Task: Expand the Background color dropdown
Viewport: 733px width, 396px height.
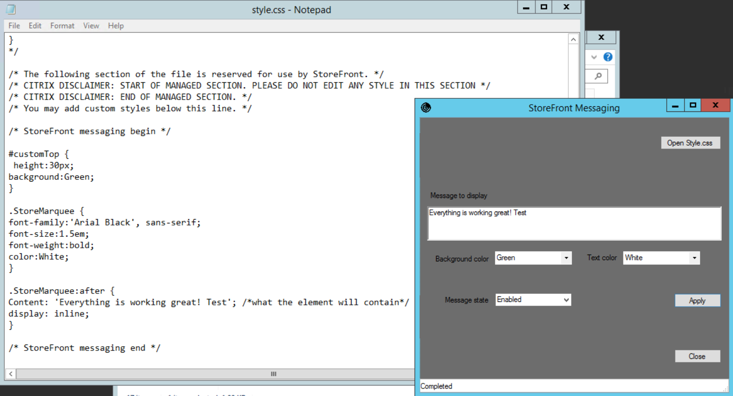Action: (566, 258)
